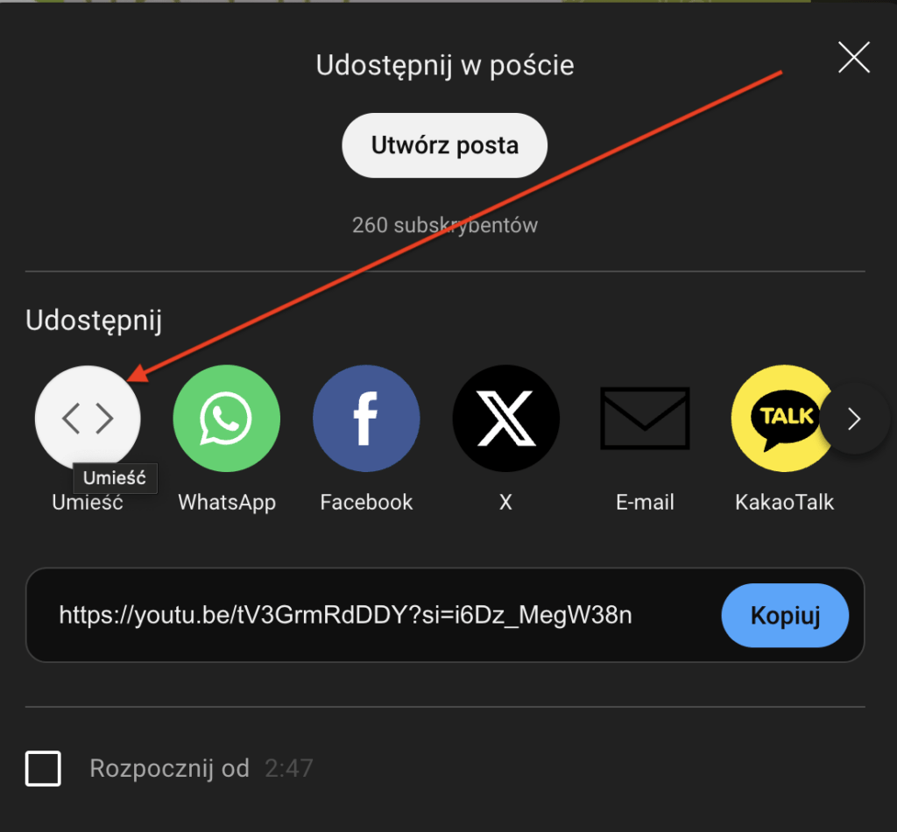
Task: Click the Umieść tooltip label
Action: pyautogui.click(x=115, y=478)
